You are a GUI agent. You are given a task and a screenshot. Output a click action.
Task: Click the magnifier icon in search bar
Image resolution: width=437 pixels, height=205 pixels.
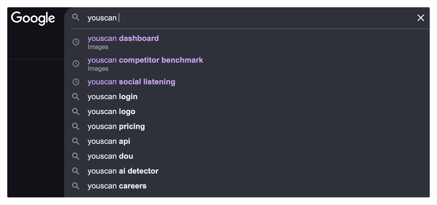click(76, 18)
